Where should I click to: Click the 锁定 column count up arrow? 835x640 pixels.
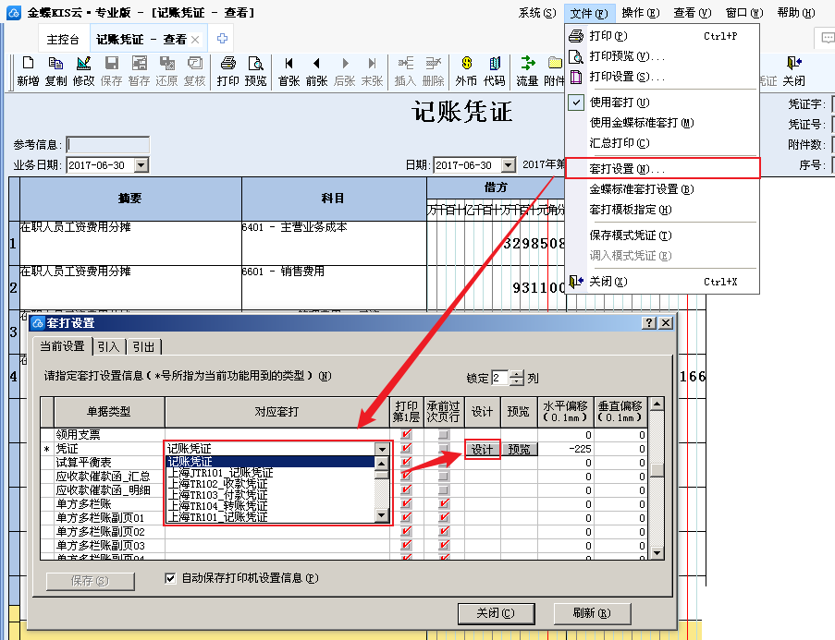point(517,374)
